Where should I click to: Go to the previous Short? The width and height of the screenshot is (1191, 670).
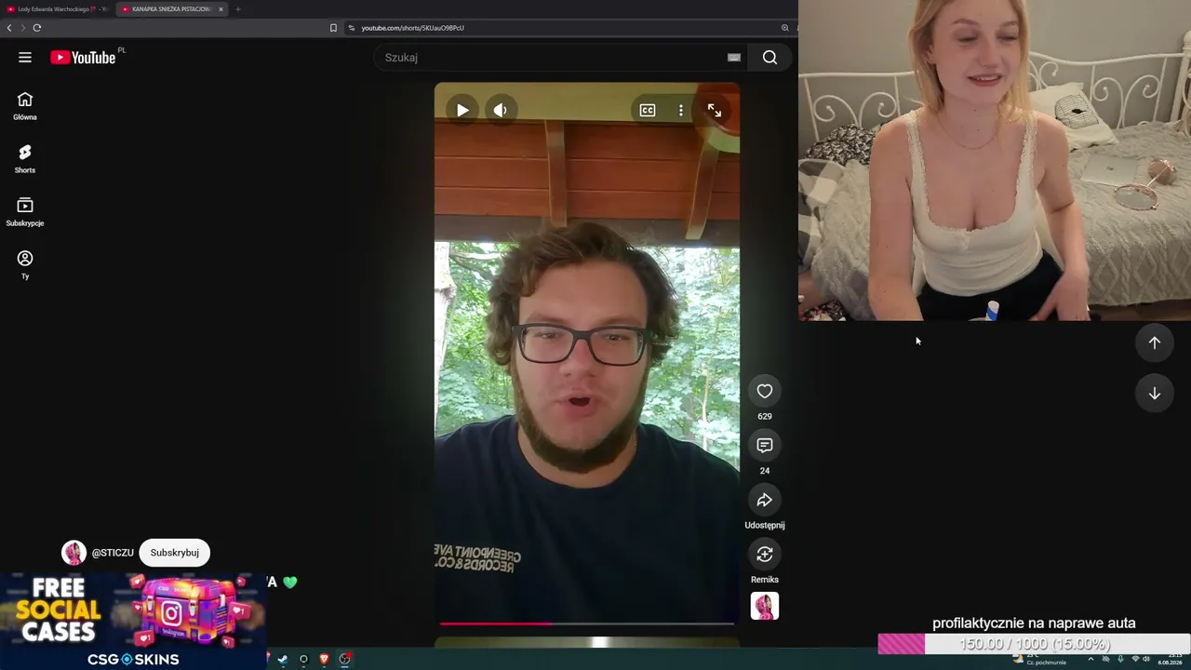tap(1155, 342)
